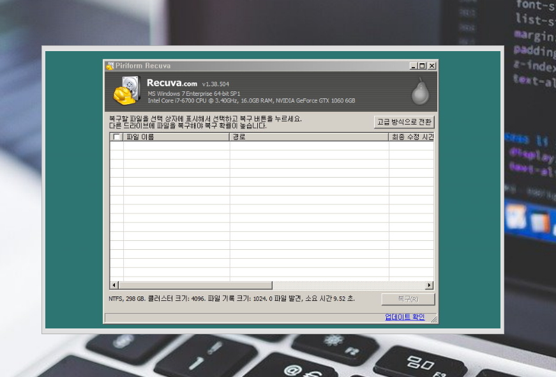Image resolution: width=556 pixels, height=377 pixels.
Task: Maximize the Piriform Recuva window
Action: coord(423,66)
